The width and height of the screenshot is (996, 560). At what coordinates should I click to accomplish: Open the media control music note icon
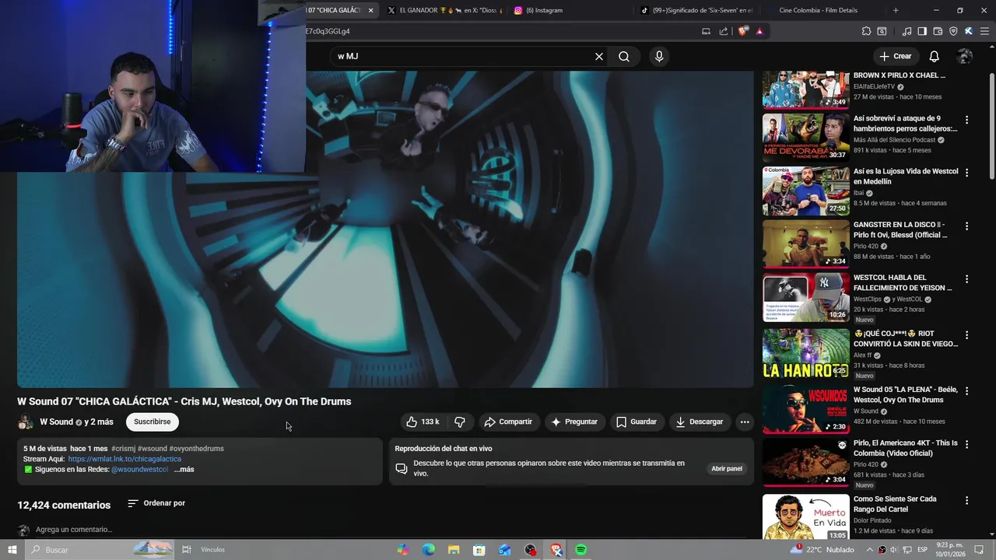point(907,31)
